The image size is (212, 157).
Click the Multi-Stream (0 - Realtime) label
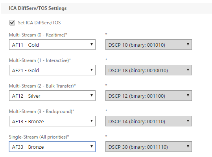click(x=38, y=35)
